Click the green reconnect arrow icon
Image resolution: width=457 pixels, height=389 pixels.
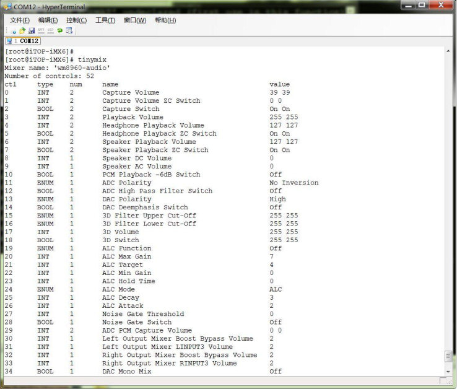click(59, 30)
